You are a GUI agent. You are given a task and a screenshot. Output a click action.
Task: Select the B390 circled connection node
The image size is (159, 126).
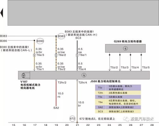pyautogui.click(x=40, y=41)
